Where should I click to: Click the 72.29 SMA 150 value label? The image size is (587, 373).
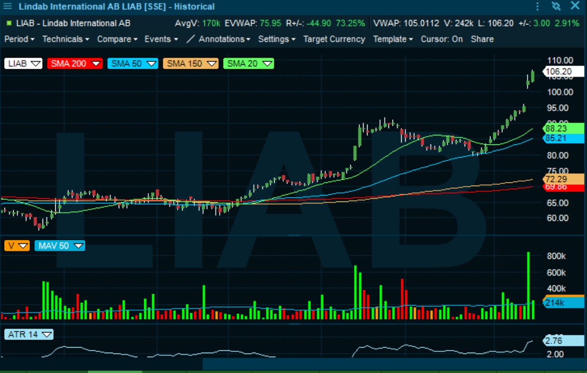(x=563, y=179)
